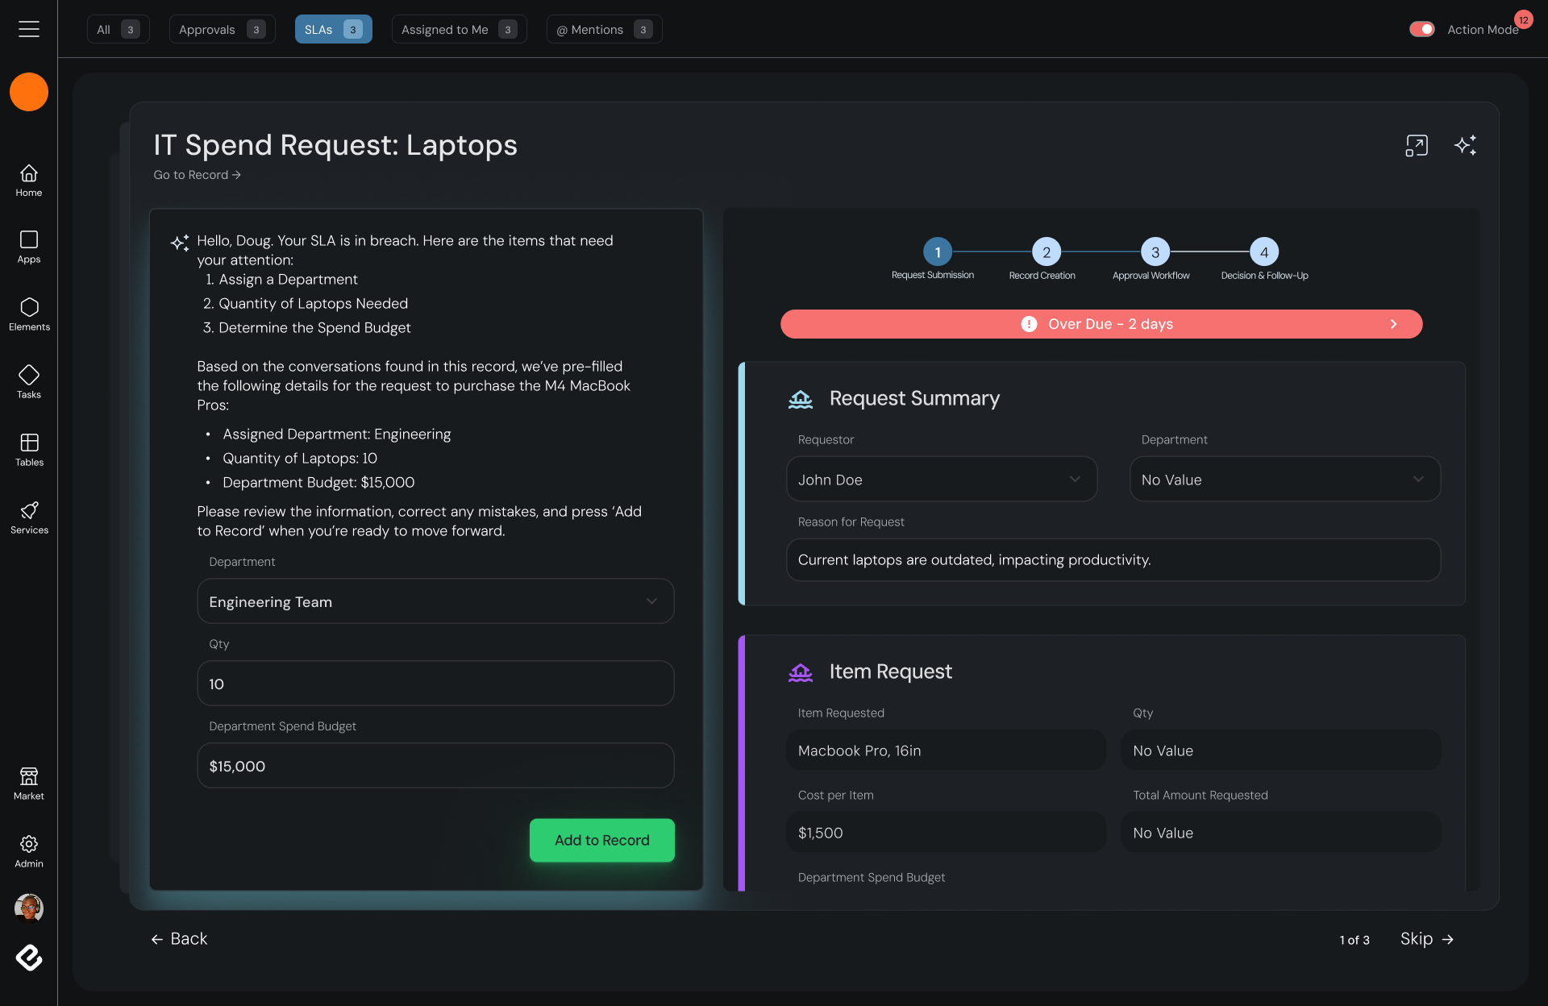The width and height of the screenshot is (1548, 1006).
Task: Click the expand record icon
Action: click(x=1417, y=145)
